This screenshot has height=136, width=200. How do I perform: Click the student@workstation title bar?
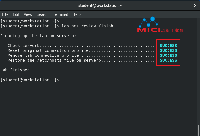(x=100, y=5)
